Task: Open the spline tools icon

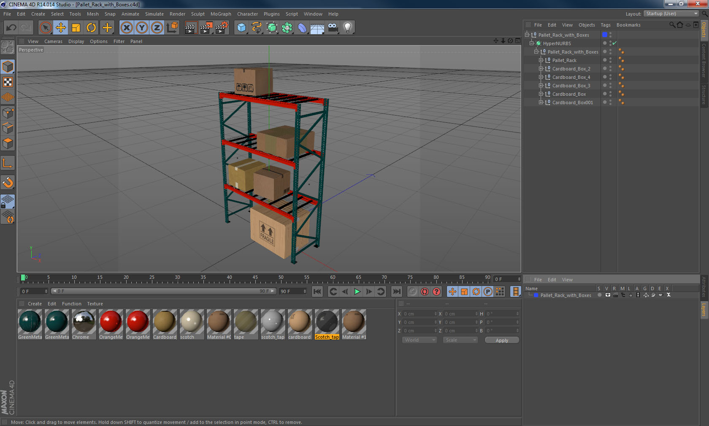Action: pos(257,28)
